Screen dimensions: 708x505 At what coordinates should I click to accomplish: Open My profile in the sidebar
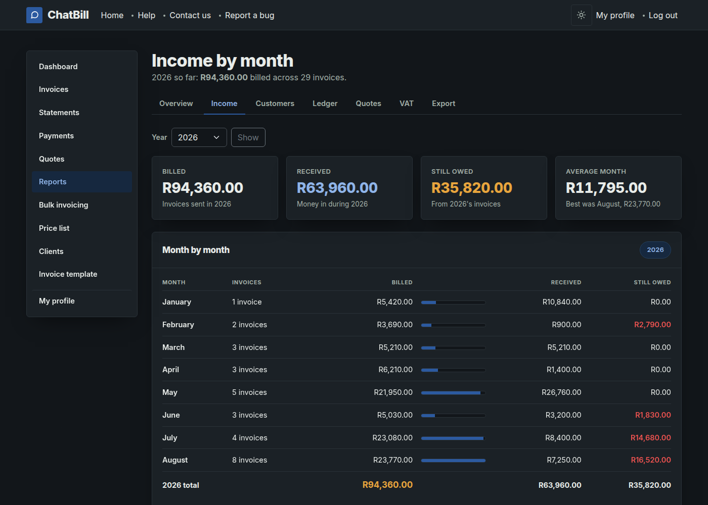(82, 301)
